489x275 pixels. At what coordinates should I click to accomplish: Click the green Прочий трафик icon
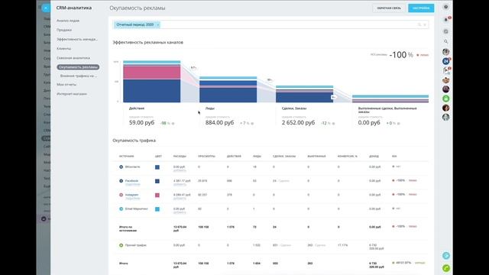[121, 245]
